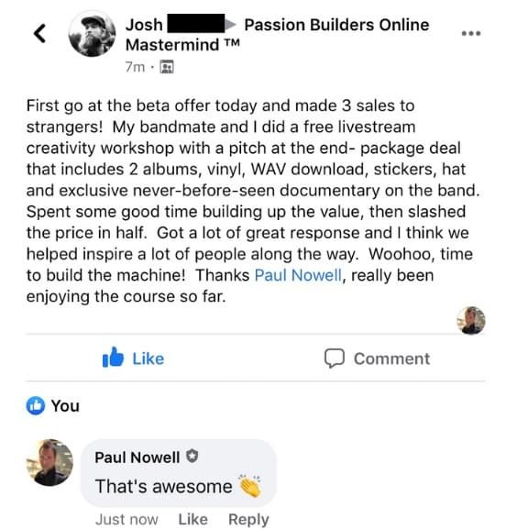Open Josh's profile from the name
Screen dimensions: 506x530
tap(144, 25)
